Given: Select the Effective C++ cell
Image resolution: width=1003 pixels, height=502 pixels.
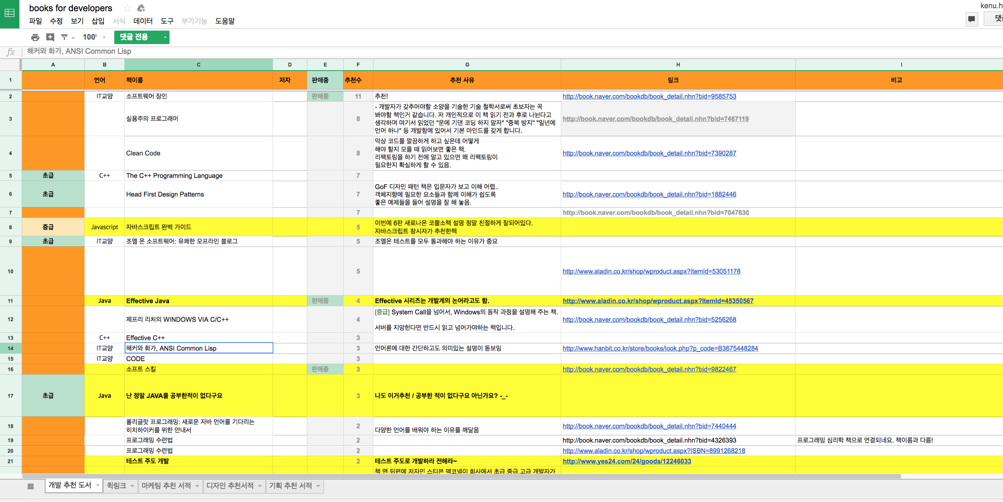Looking at the screenshot, I should [x=199, y=338].
